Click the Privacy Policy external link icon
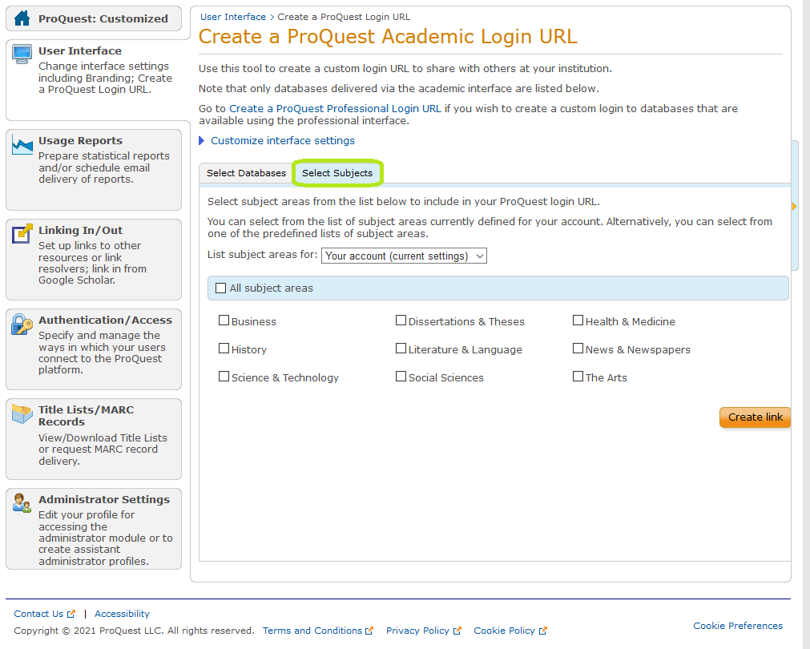 457,631
